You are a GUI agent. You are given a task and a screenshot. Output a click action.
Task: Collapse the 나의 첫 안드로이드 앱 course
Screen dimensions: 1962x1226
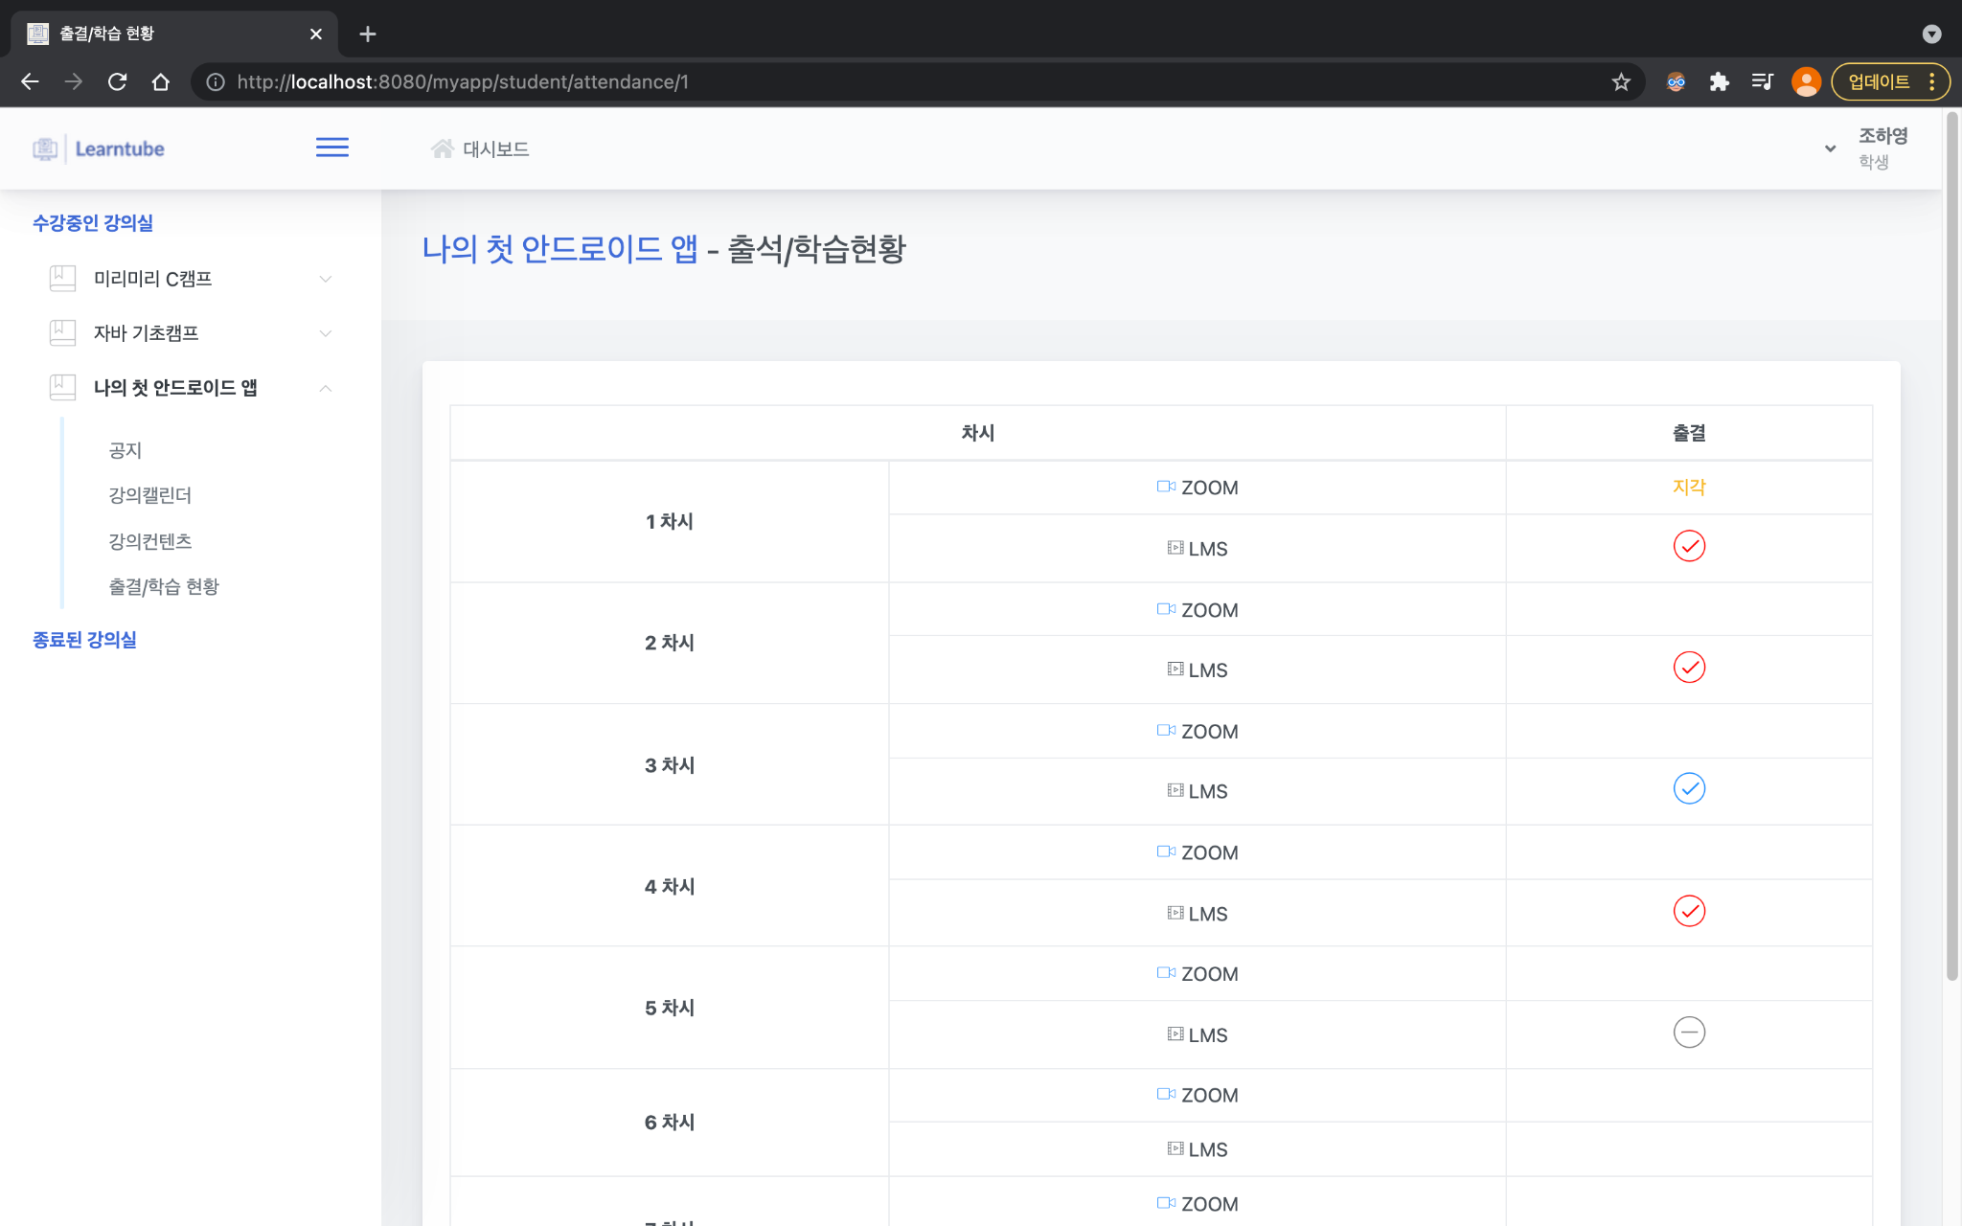pos(325,388)
